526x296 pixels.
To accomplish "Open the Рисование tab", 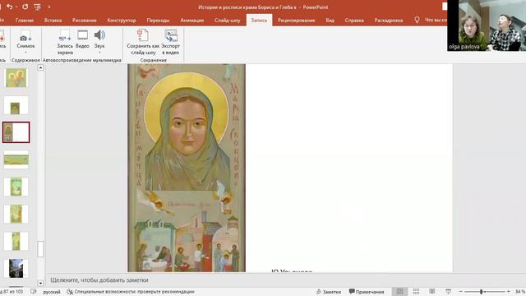I will pyautogui.click(x=84, y=20).
